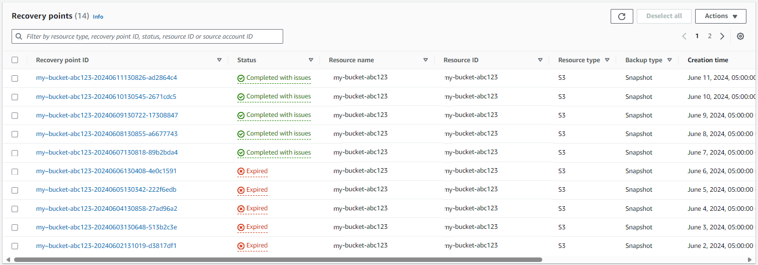This screenshot has width=758, height=265.
Task: Click the search magnifier icon
Action: (x=19, y=37)
